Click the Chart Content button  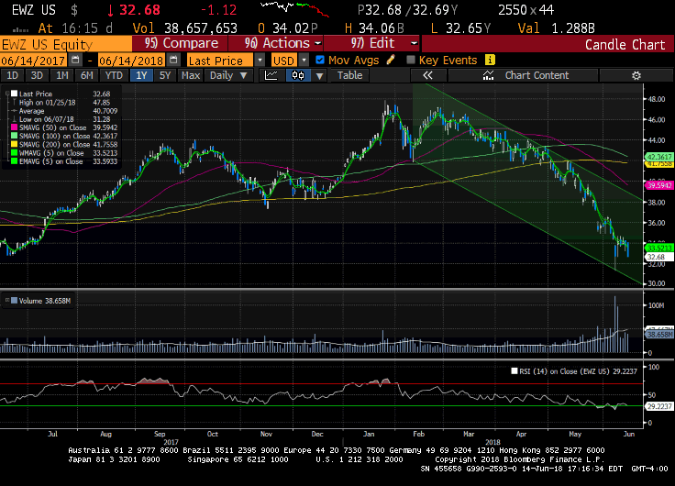click(x=523, y=75)
